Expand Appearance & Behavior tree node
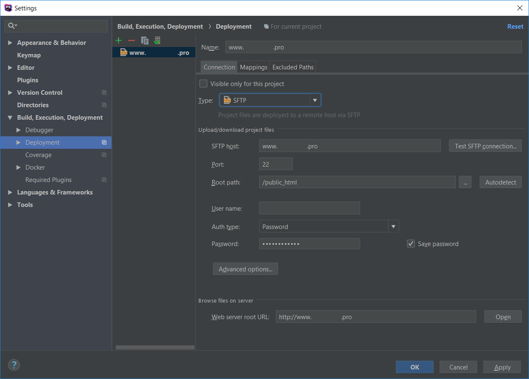Image resolution: width=529 pixels, height=379 pixels. [10, 43]
